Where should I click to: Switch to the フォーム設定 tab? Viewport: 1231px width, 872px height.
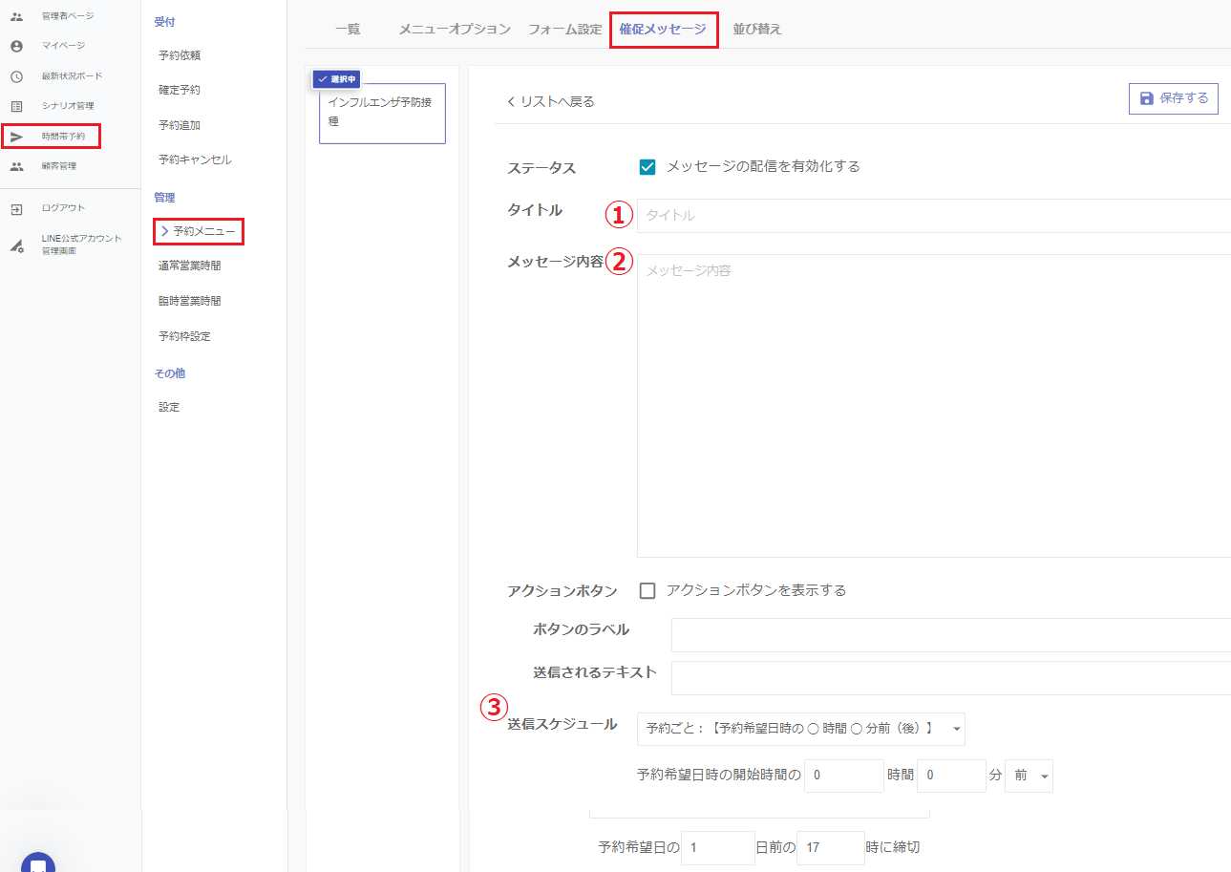(564, 29)
